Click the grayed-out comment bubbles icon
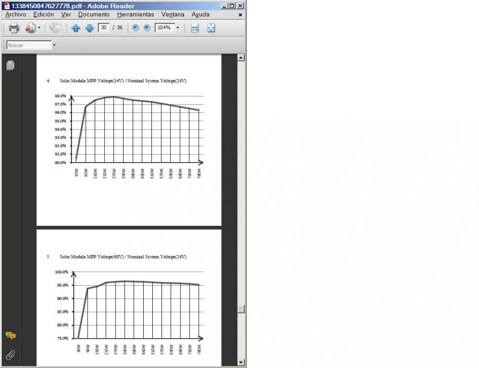 55,28
